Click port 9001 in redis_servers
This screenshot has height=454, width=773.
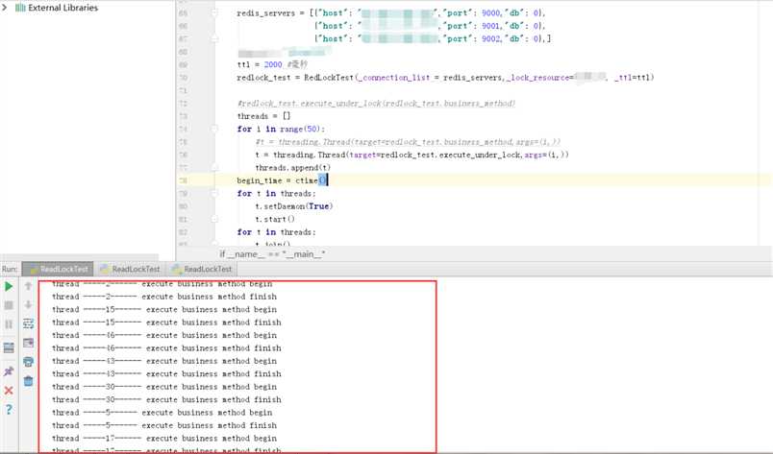click(490, 26)
